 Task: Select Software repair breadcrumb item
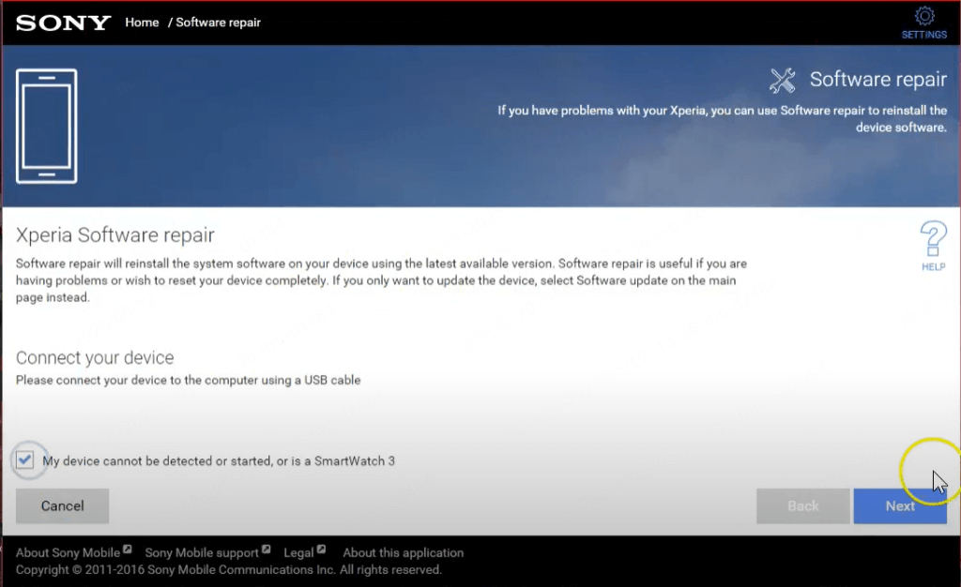pos(218,23)
